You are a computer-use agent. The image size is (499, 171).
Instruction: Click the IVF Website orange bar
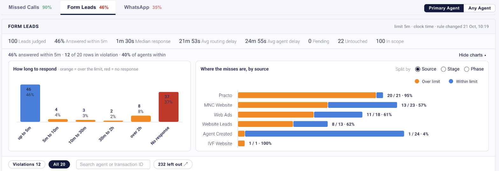coord(241,143)
